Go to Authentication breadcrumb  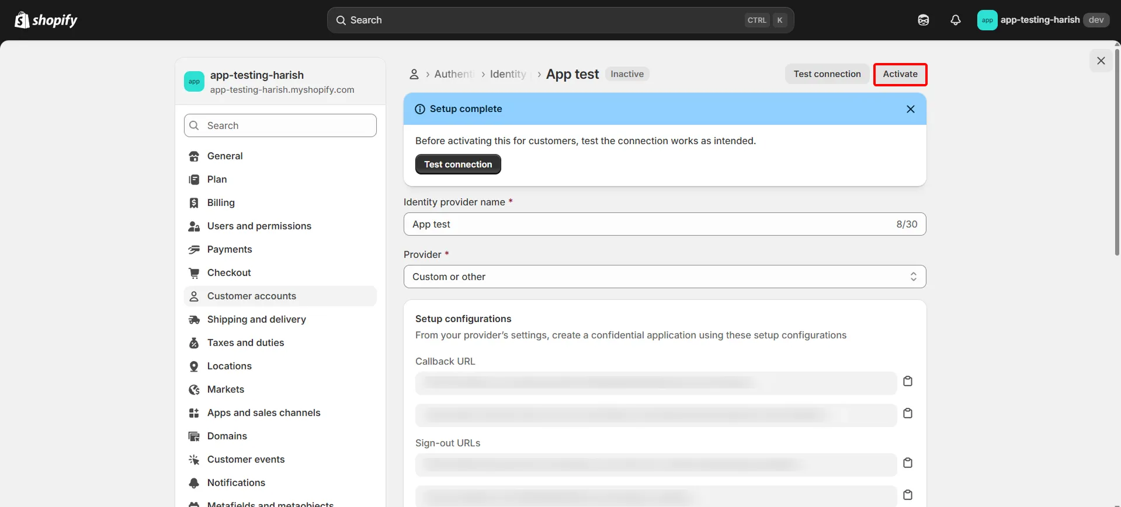[454, 74]
